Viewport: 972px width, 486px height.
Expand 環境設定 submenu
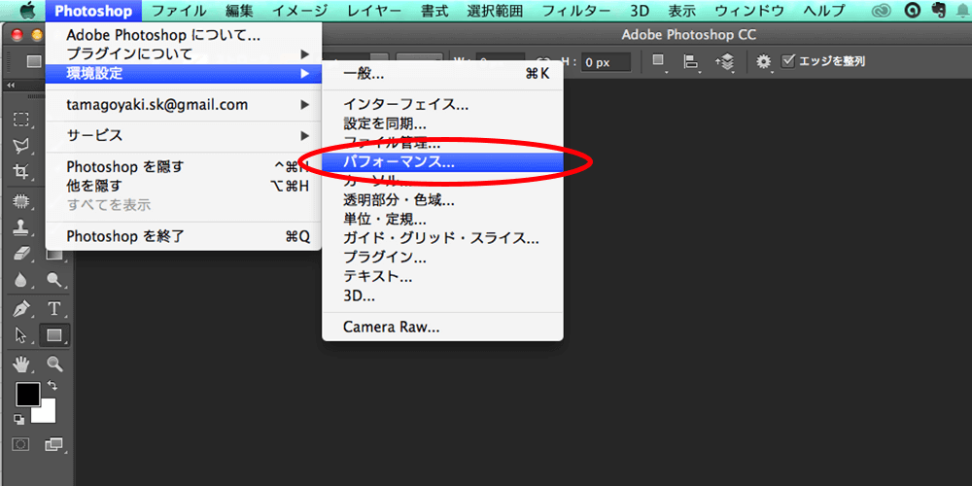pos(184,74)
